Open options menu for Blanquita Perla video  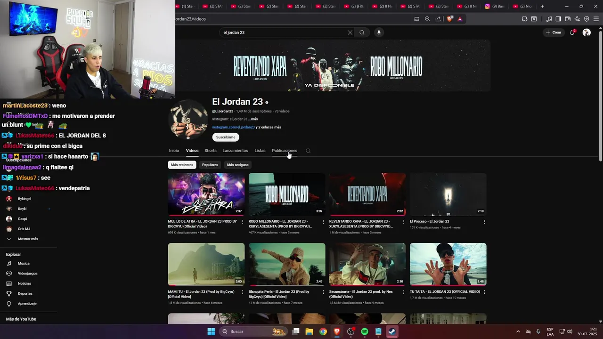(x=323, y=292)
